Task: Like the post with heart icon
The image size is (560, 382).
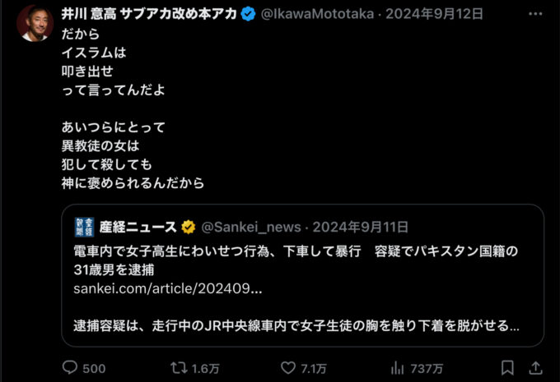Action: click(288, 368)
